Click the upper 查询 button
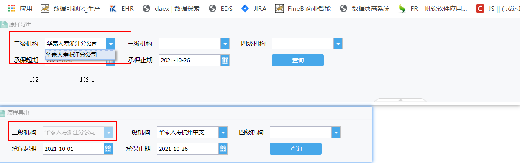This screenshot has width=520, height=163. 298,60
